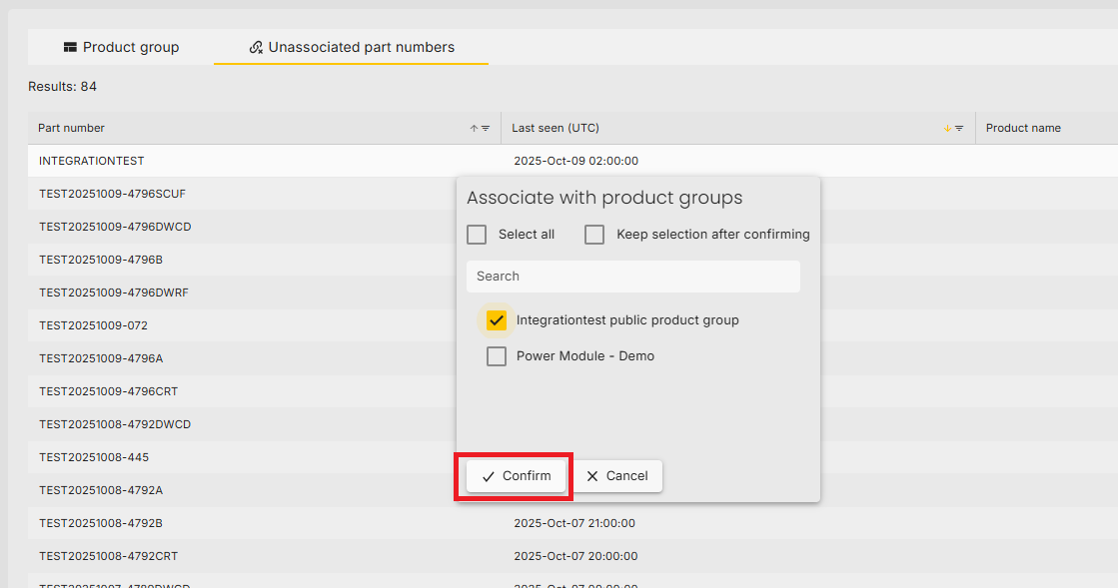Open Last seen column filter icon
This screenshot has height=588, width=1118.
(959, 129)
